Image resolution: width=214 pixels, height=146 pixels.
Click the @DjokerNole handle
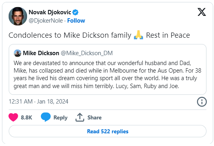(46, 21)
